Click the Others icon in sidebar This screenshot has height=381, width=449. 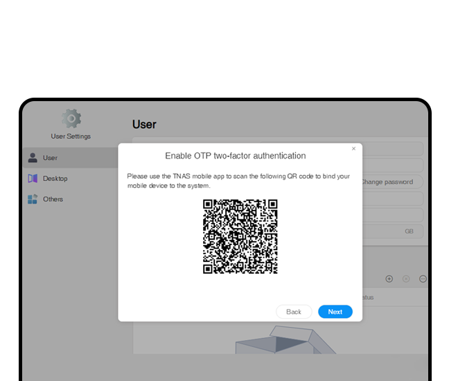[33, 200]
